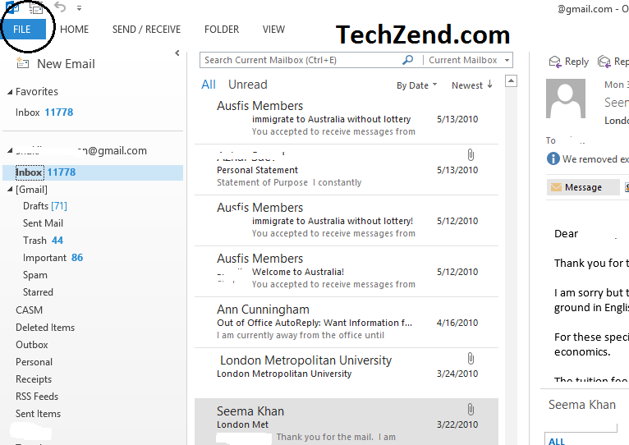
Task: Select the highlighted Inbox 11778 folder
Action: [93, 172]
